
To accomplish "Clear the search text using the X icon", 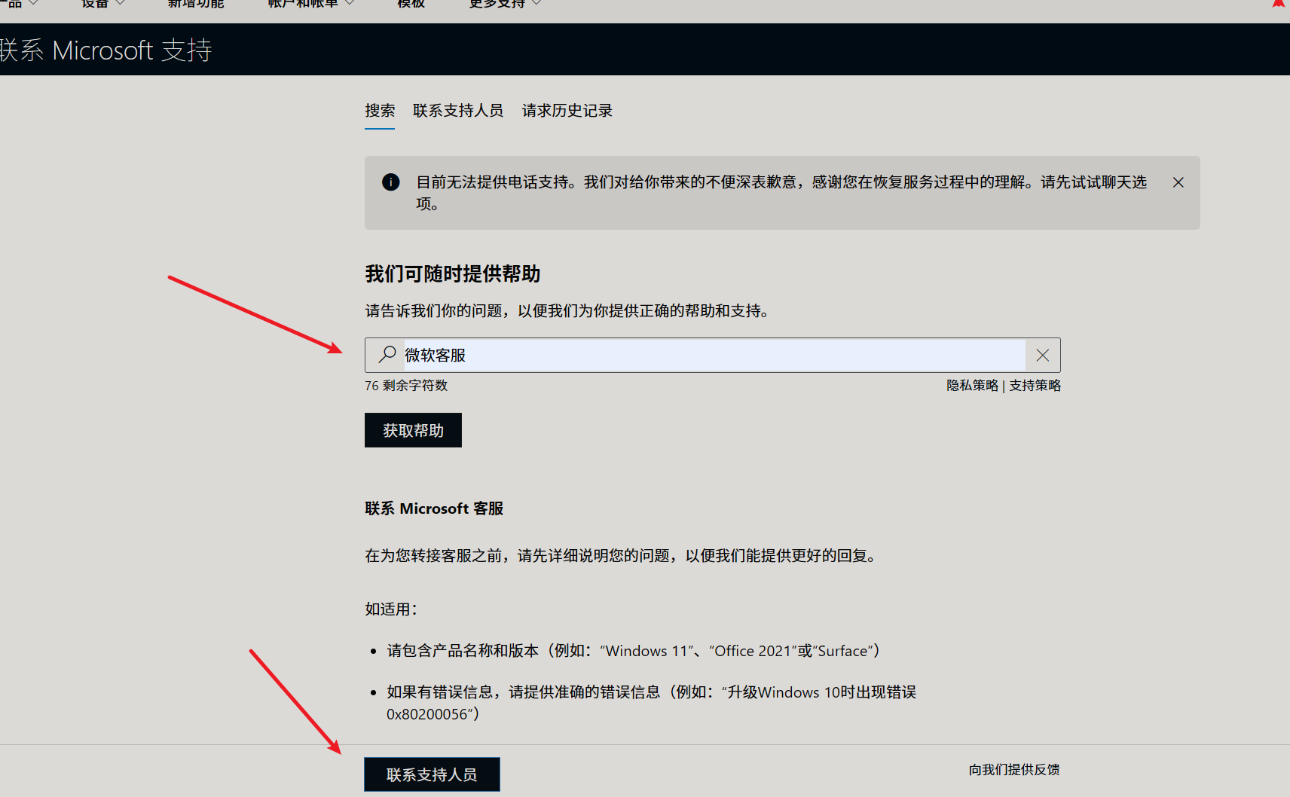I will 1043,355.
